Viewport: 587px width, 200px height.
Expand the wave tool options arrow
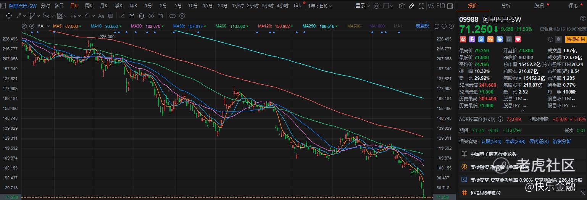pyautogui.click(x=52, y=16)
